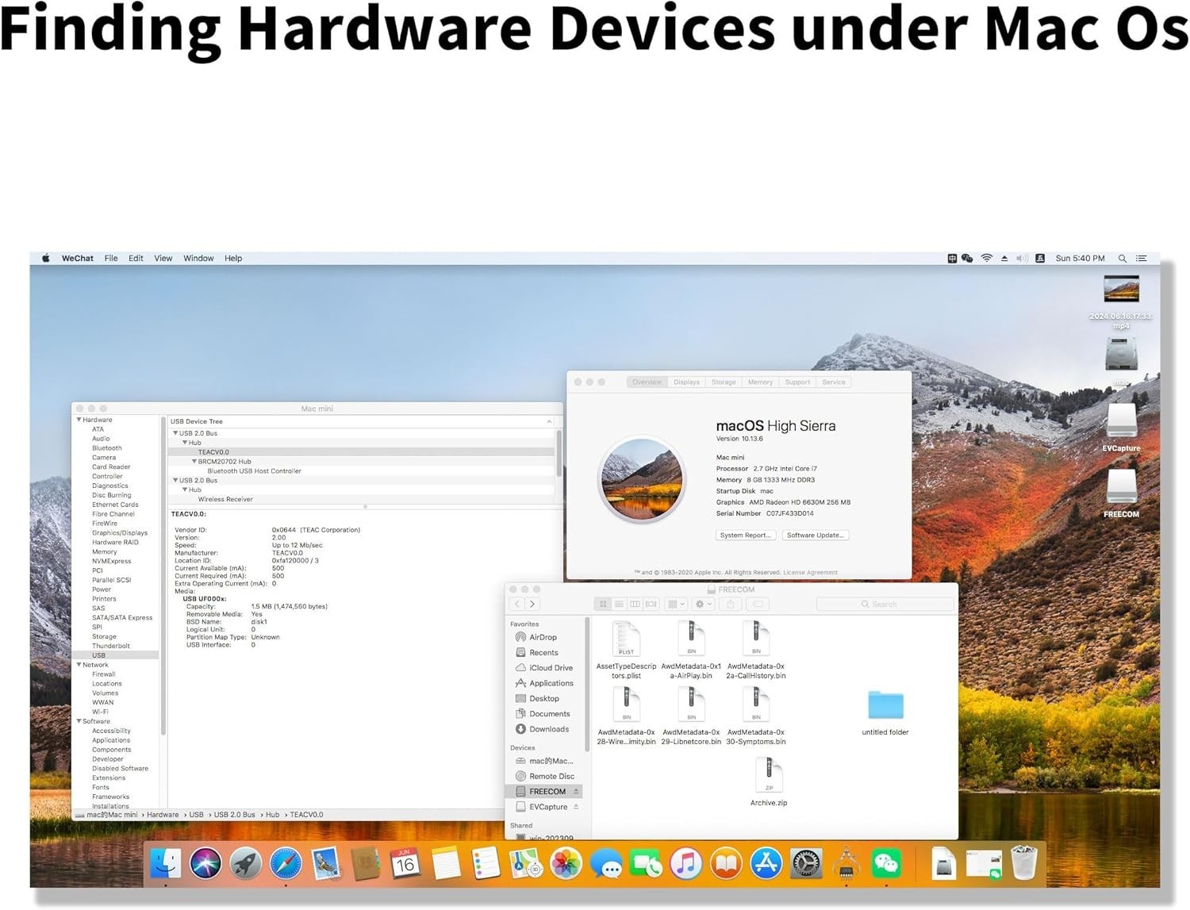Eject the FREECOM drive in Finder sidebar

tap(576, 792)
